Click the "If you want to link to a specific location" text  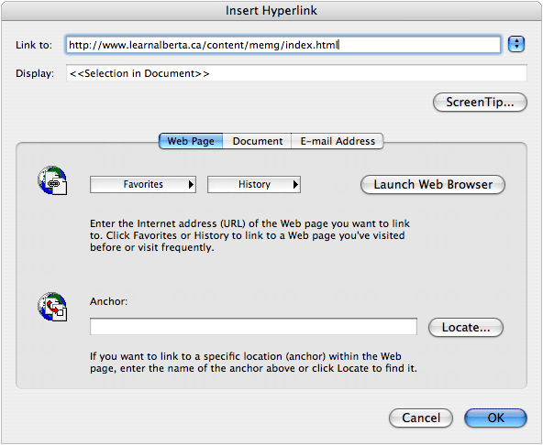coord(253,362)
